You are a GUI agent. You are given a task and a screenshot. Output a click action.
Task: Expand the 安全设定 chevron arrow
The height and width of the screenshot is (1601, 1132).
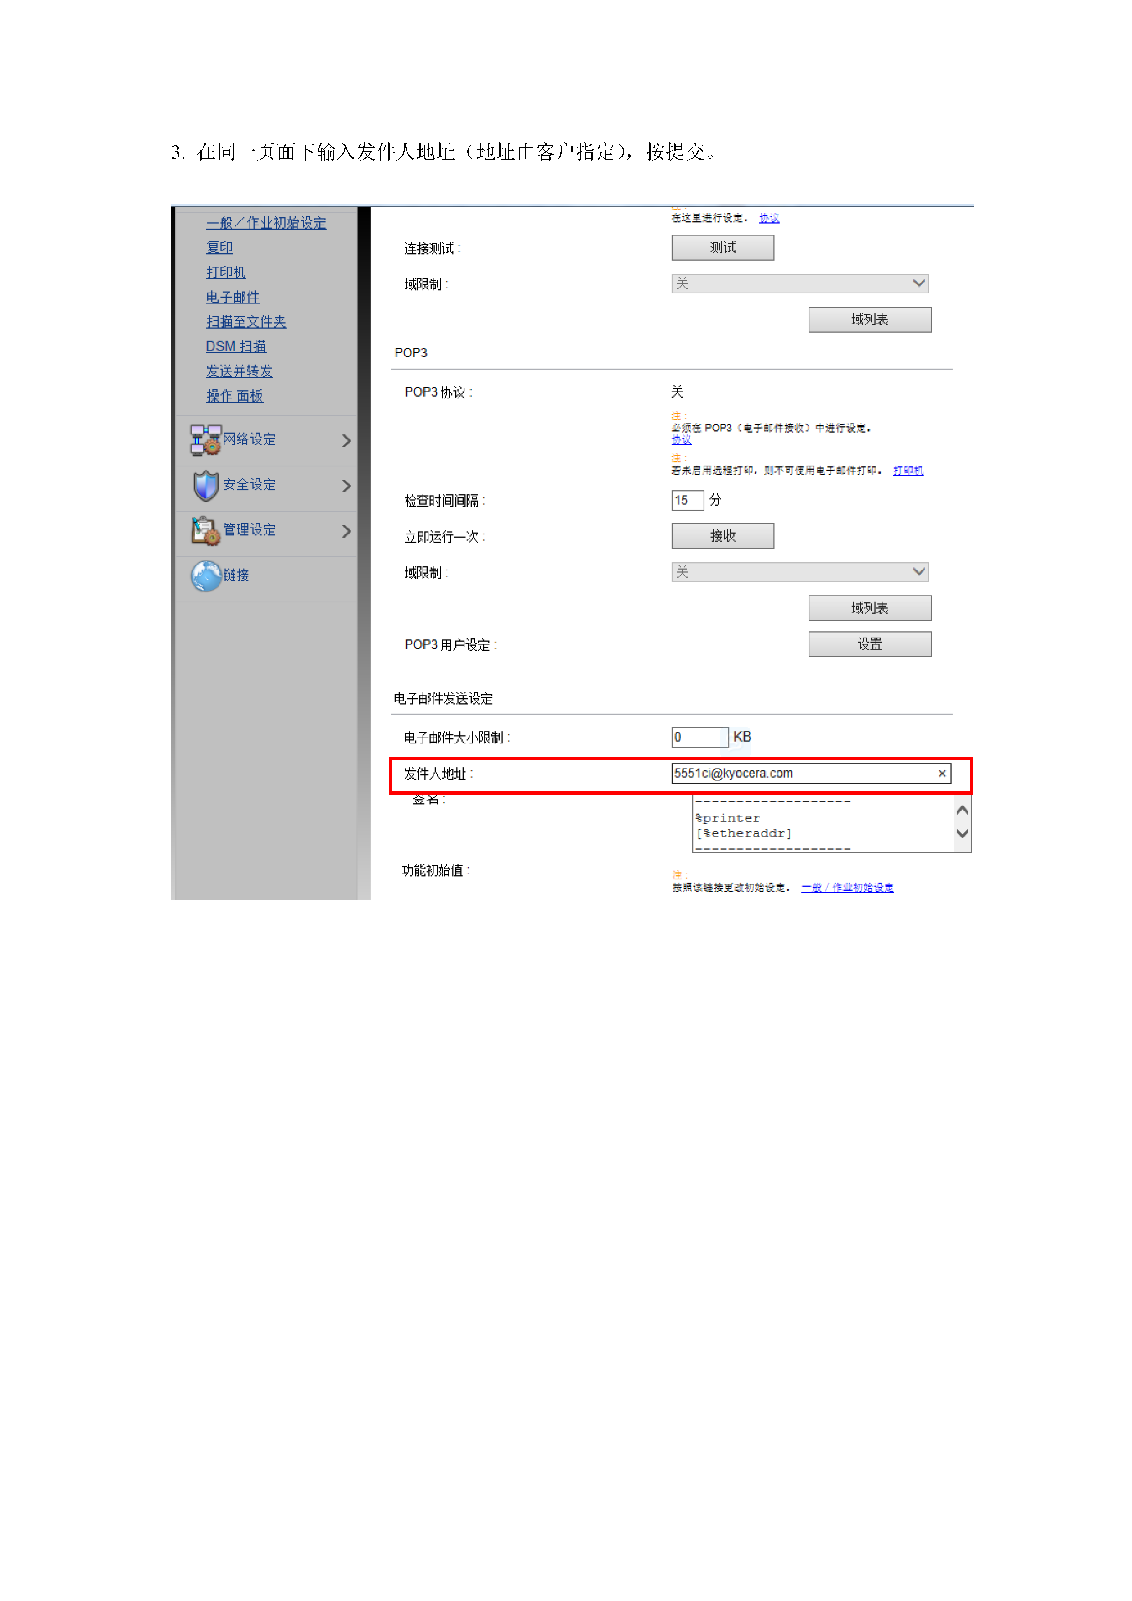point(346,486)
